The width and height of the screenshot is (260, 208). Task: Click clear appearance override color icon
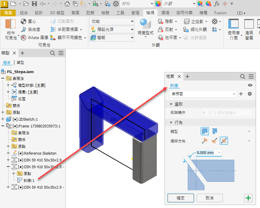(208, 4)
